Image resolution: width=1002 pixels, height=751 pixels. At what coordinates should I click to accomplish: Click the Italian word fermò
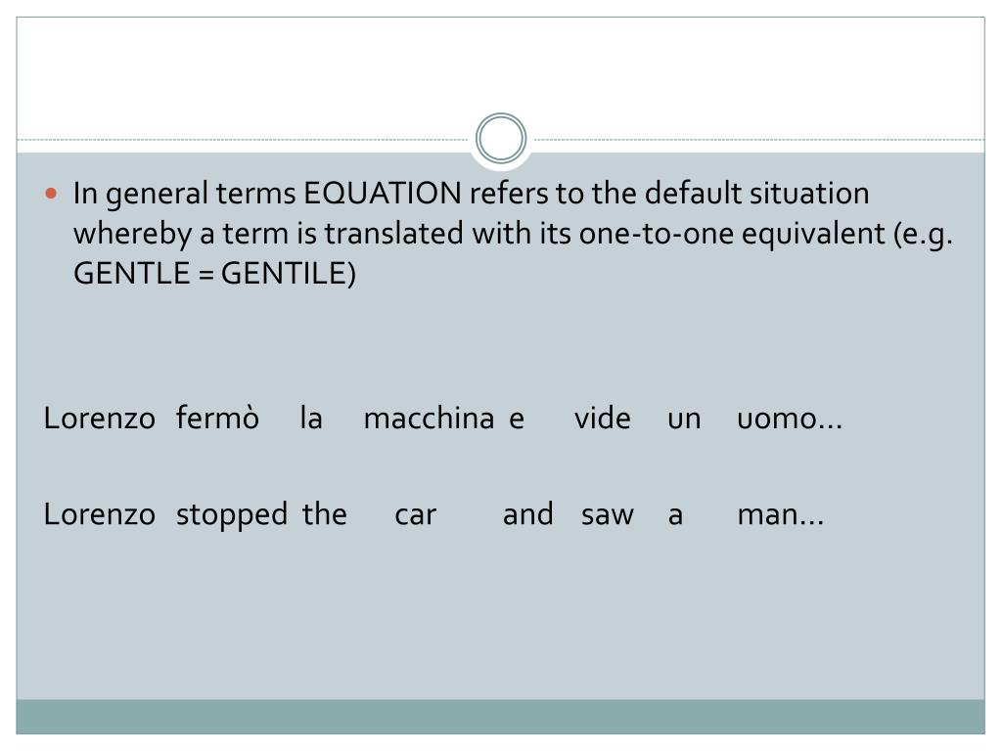[x=217, y=419]
